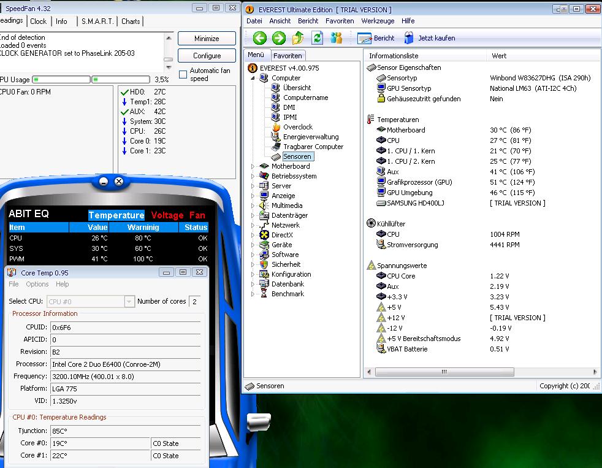Switch ABIT EQ to Voltage view
The image size is (602, 468).
tap(167, 215)
